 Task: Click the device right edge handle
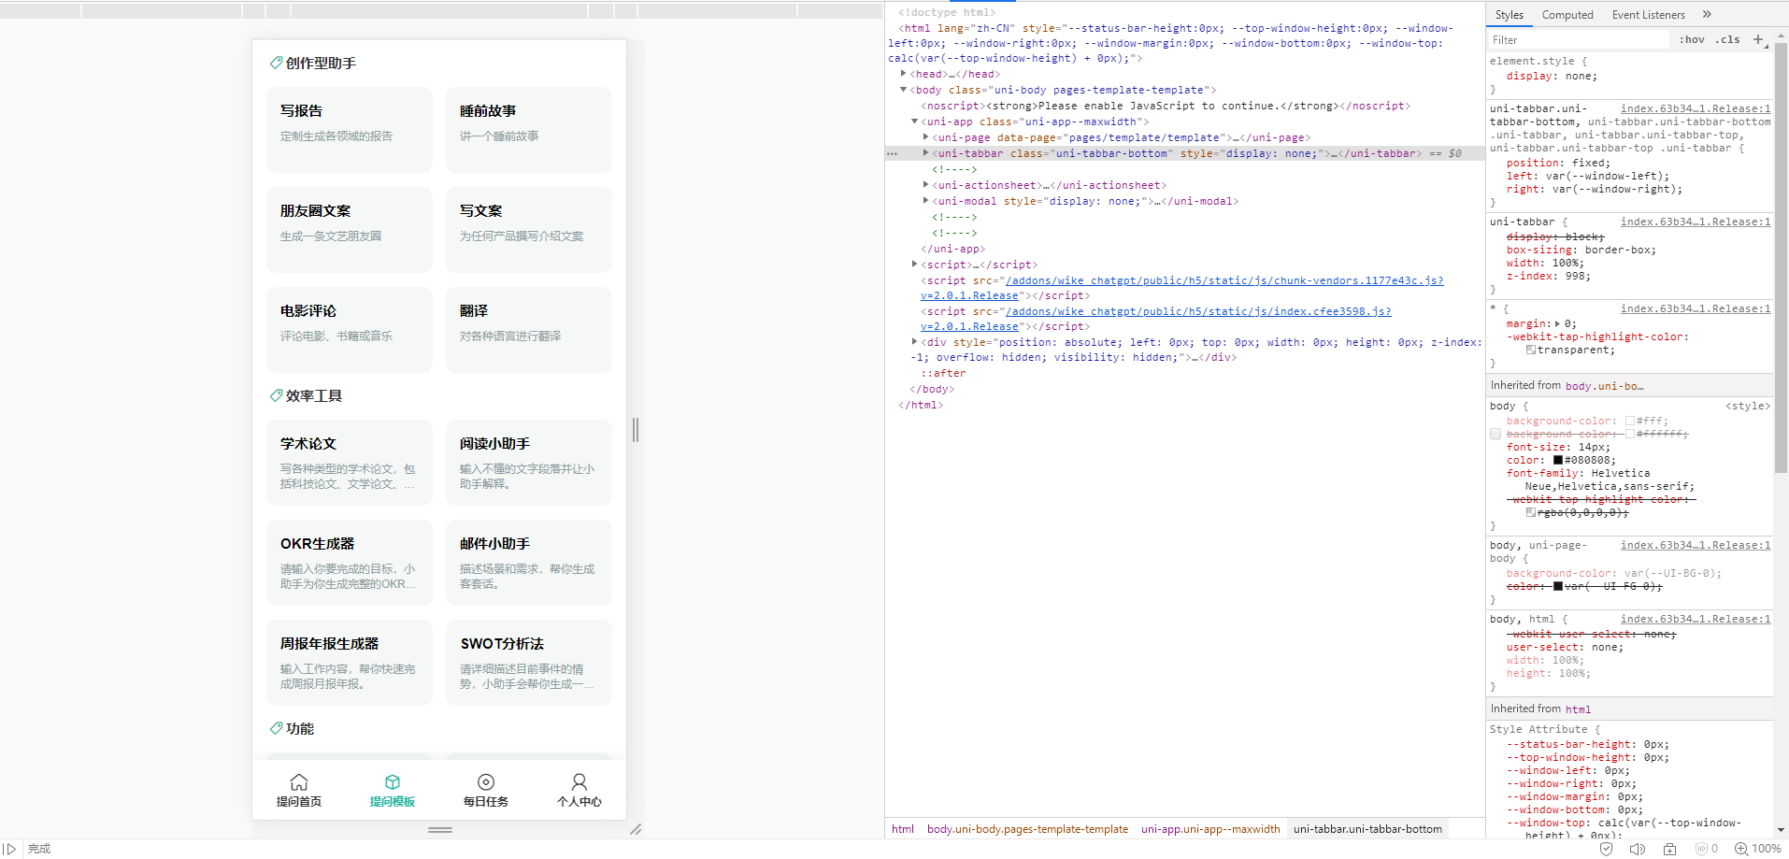tap(636, 430)
